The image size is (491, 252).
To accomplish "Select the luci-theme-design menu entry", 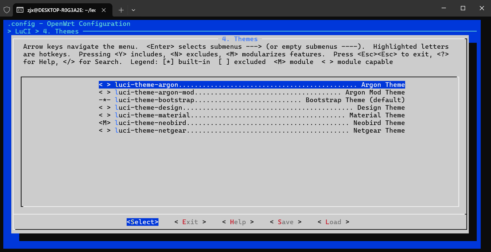I will point(149,108).
